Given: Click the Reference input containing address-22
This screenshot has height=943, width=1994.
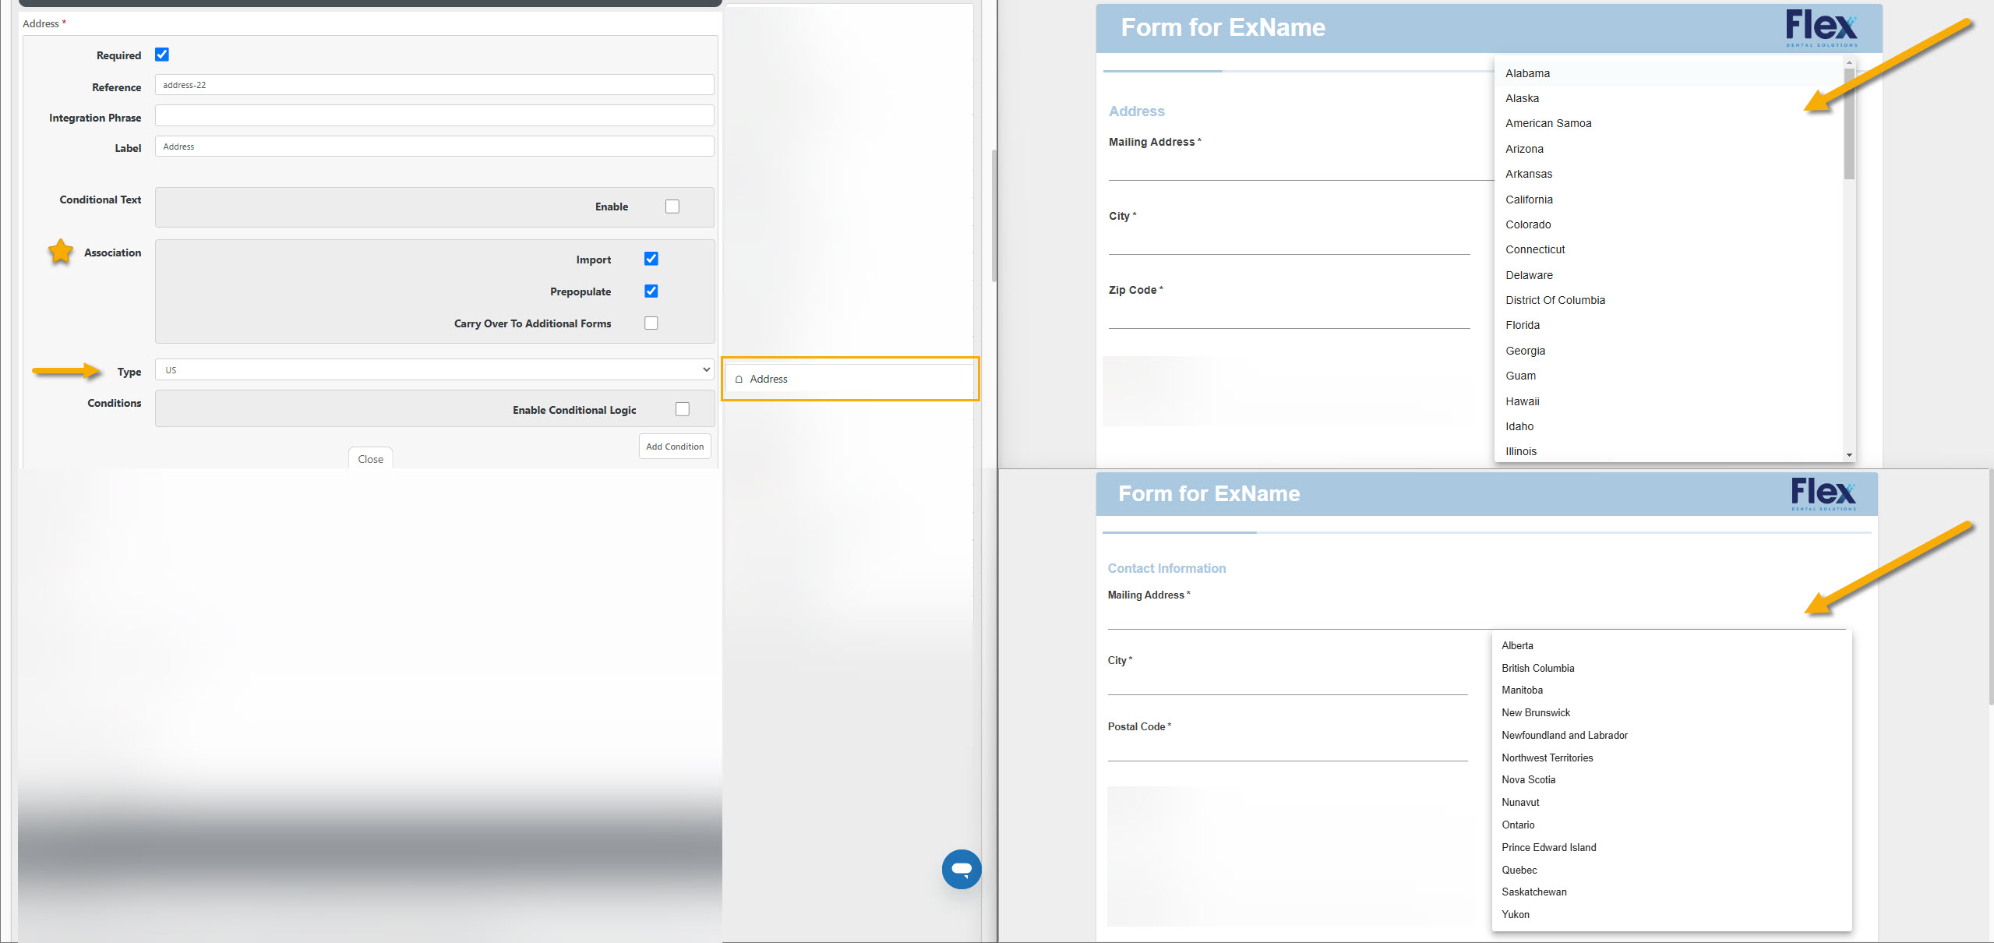Looking at the screenshot, I should tap(434, 85).
